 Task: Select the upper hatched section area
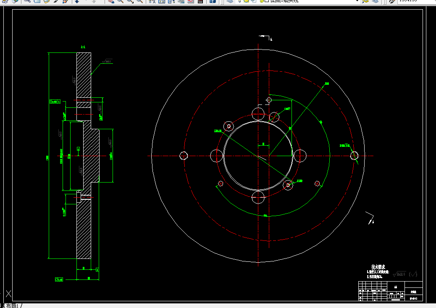point(84,75)
